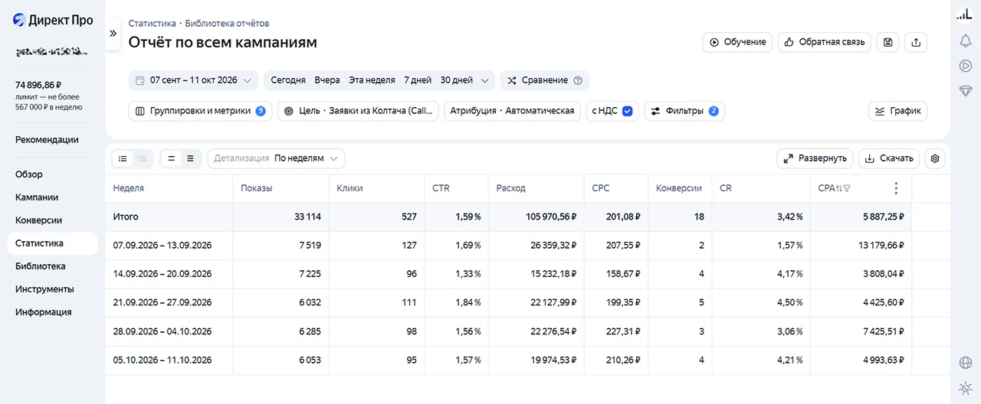Open Конверсии in the sidebar
Image resolution: width=981 pixels, height=404 pixels.
38,220
